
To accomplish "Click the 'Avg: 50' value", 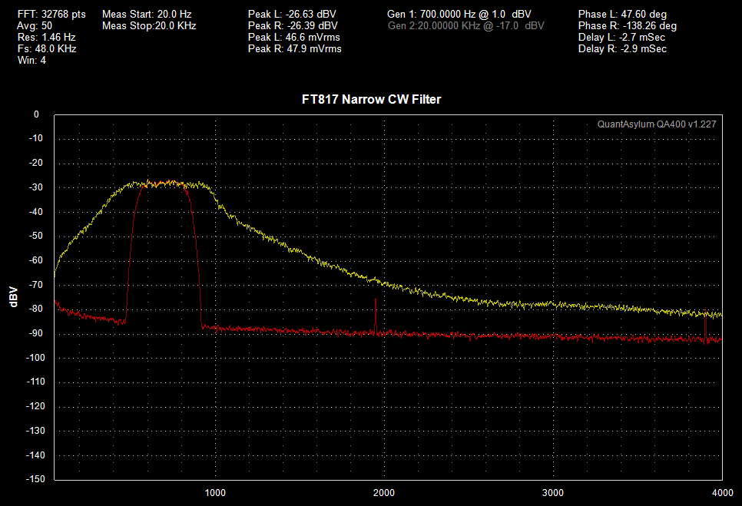I will (x=35, y=25).
